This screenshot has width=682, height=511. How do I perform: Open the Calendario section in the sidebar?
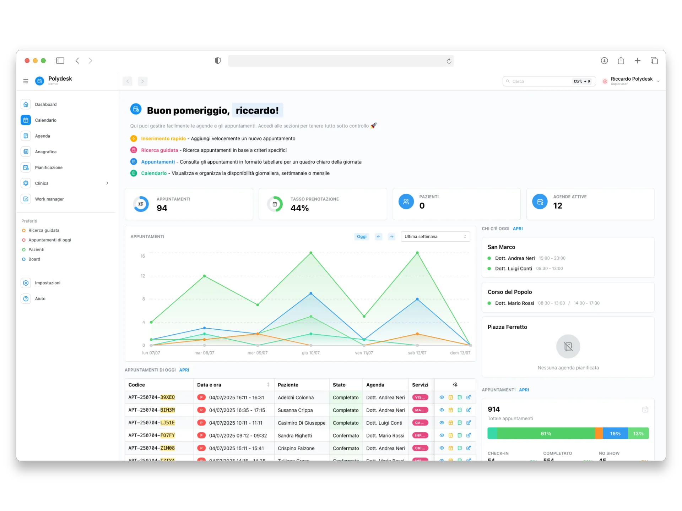pos(45,120)
